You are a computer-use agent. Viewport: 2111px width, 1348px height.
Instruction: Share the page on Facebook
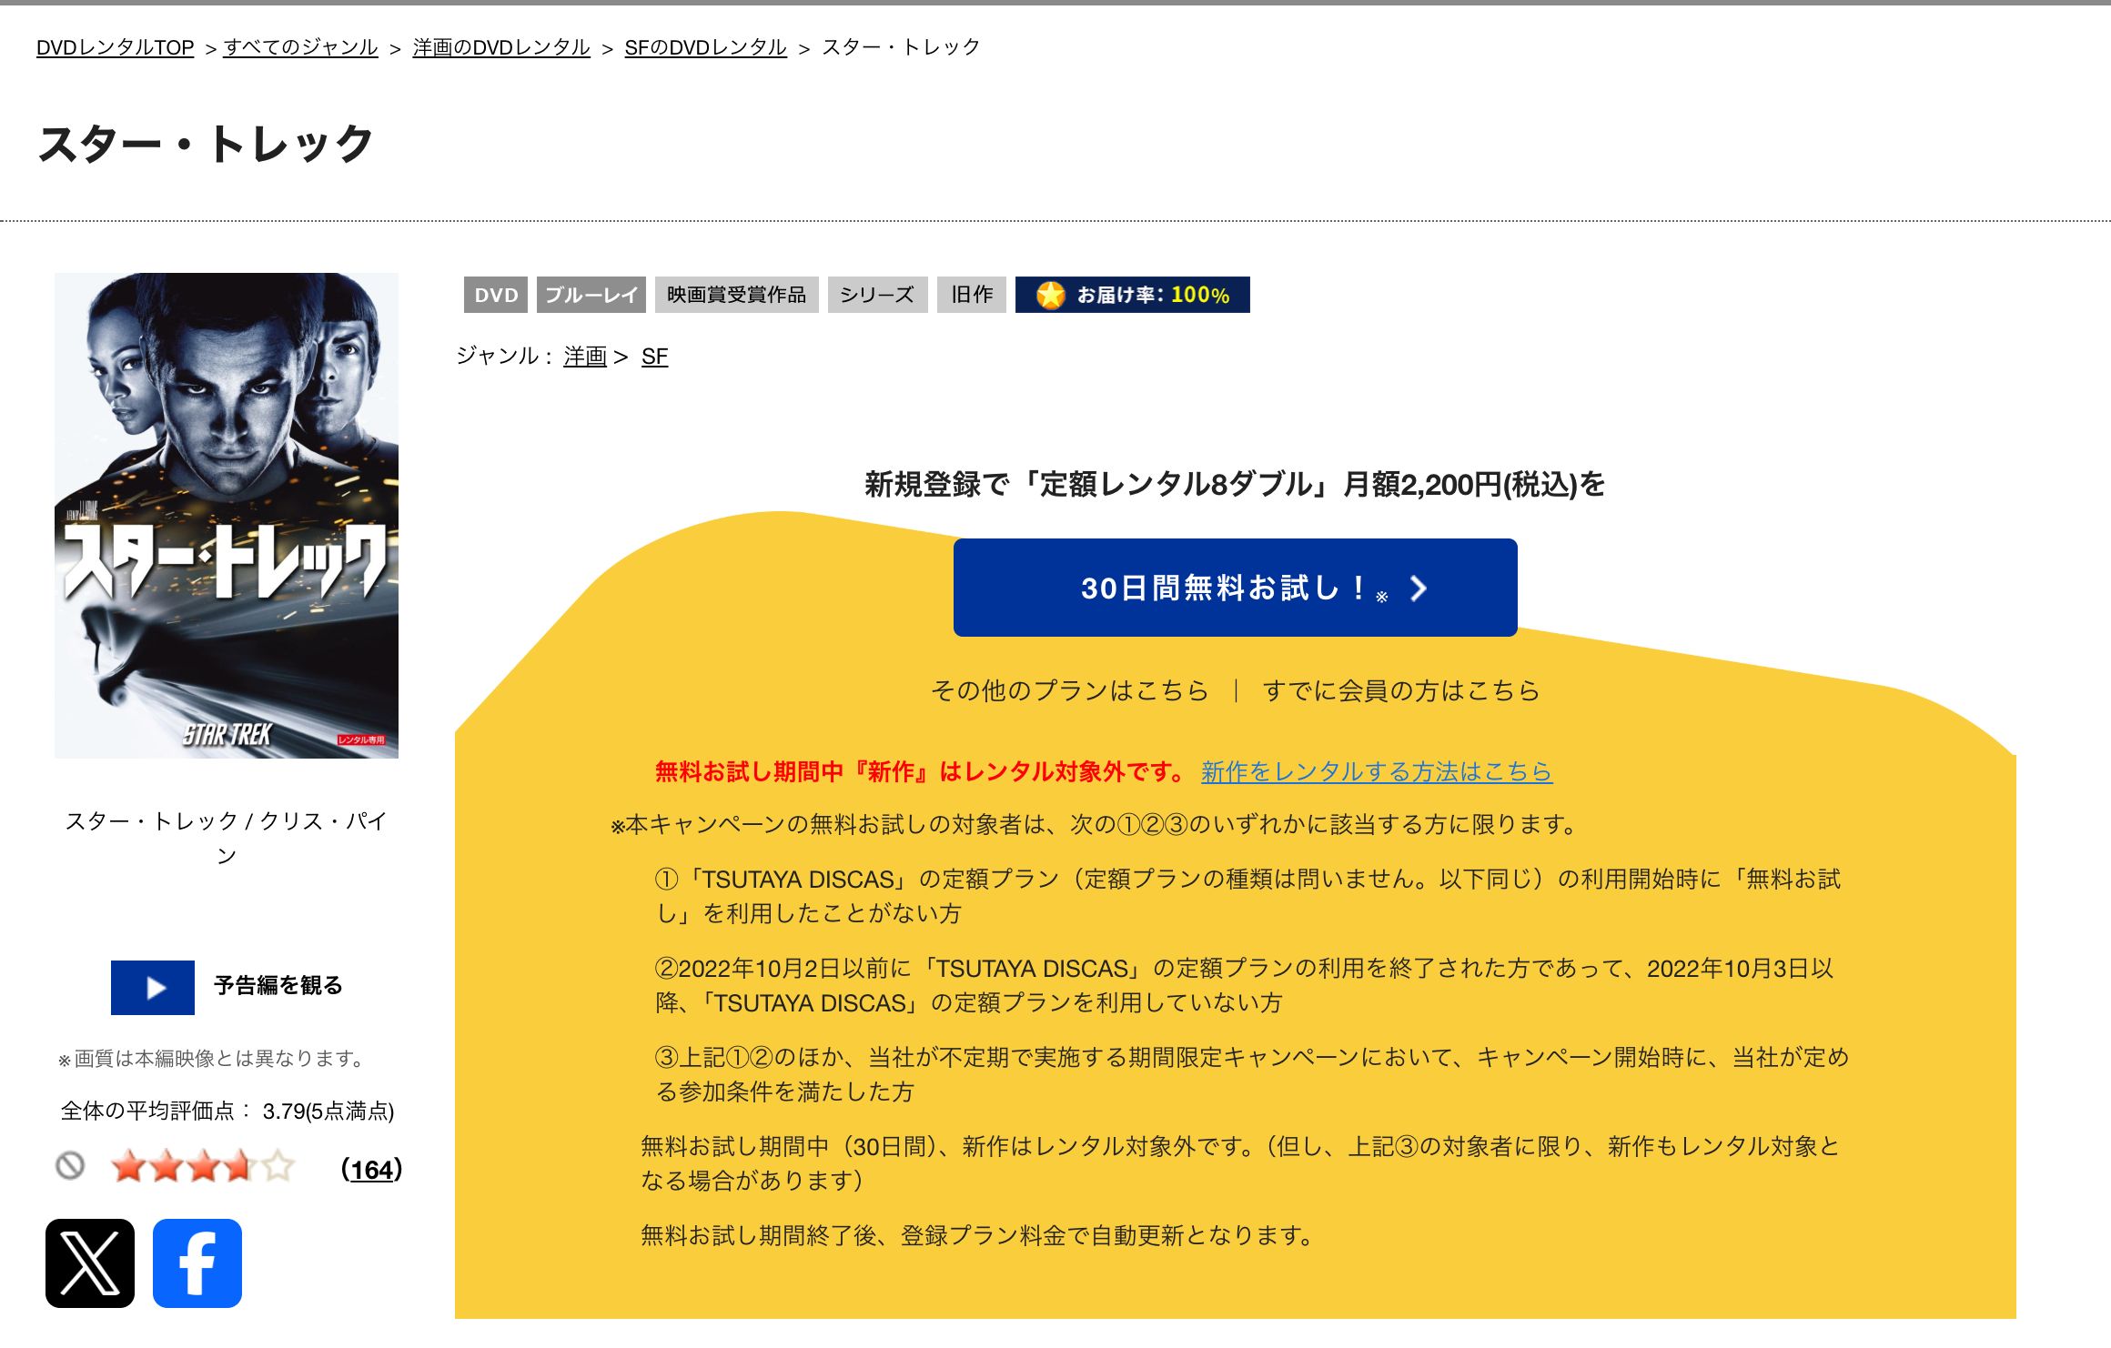197,1263
